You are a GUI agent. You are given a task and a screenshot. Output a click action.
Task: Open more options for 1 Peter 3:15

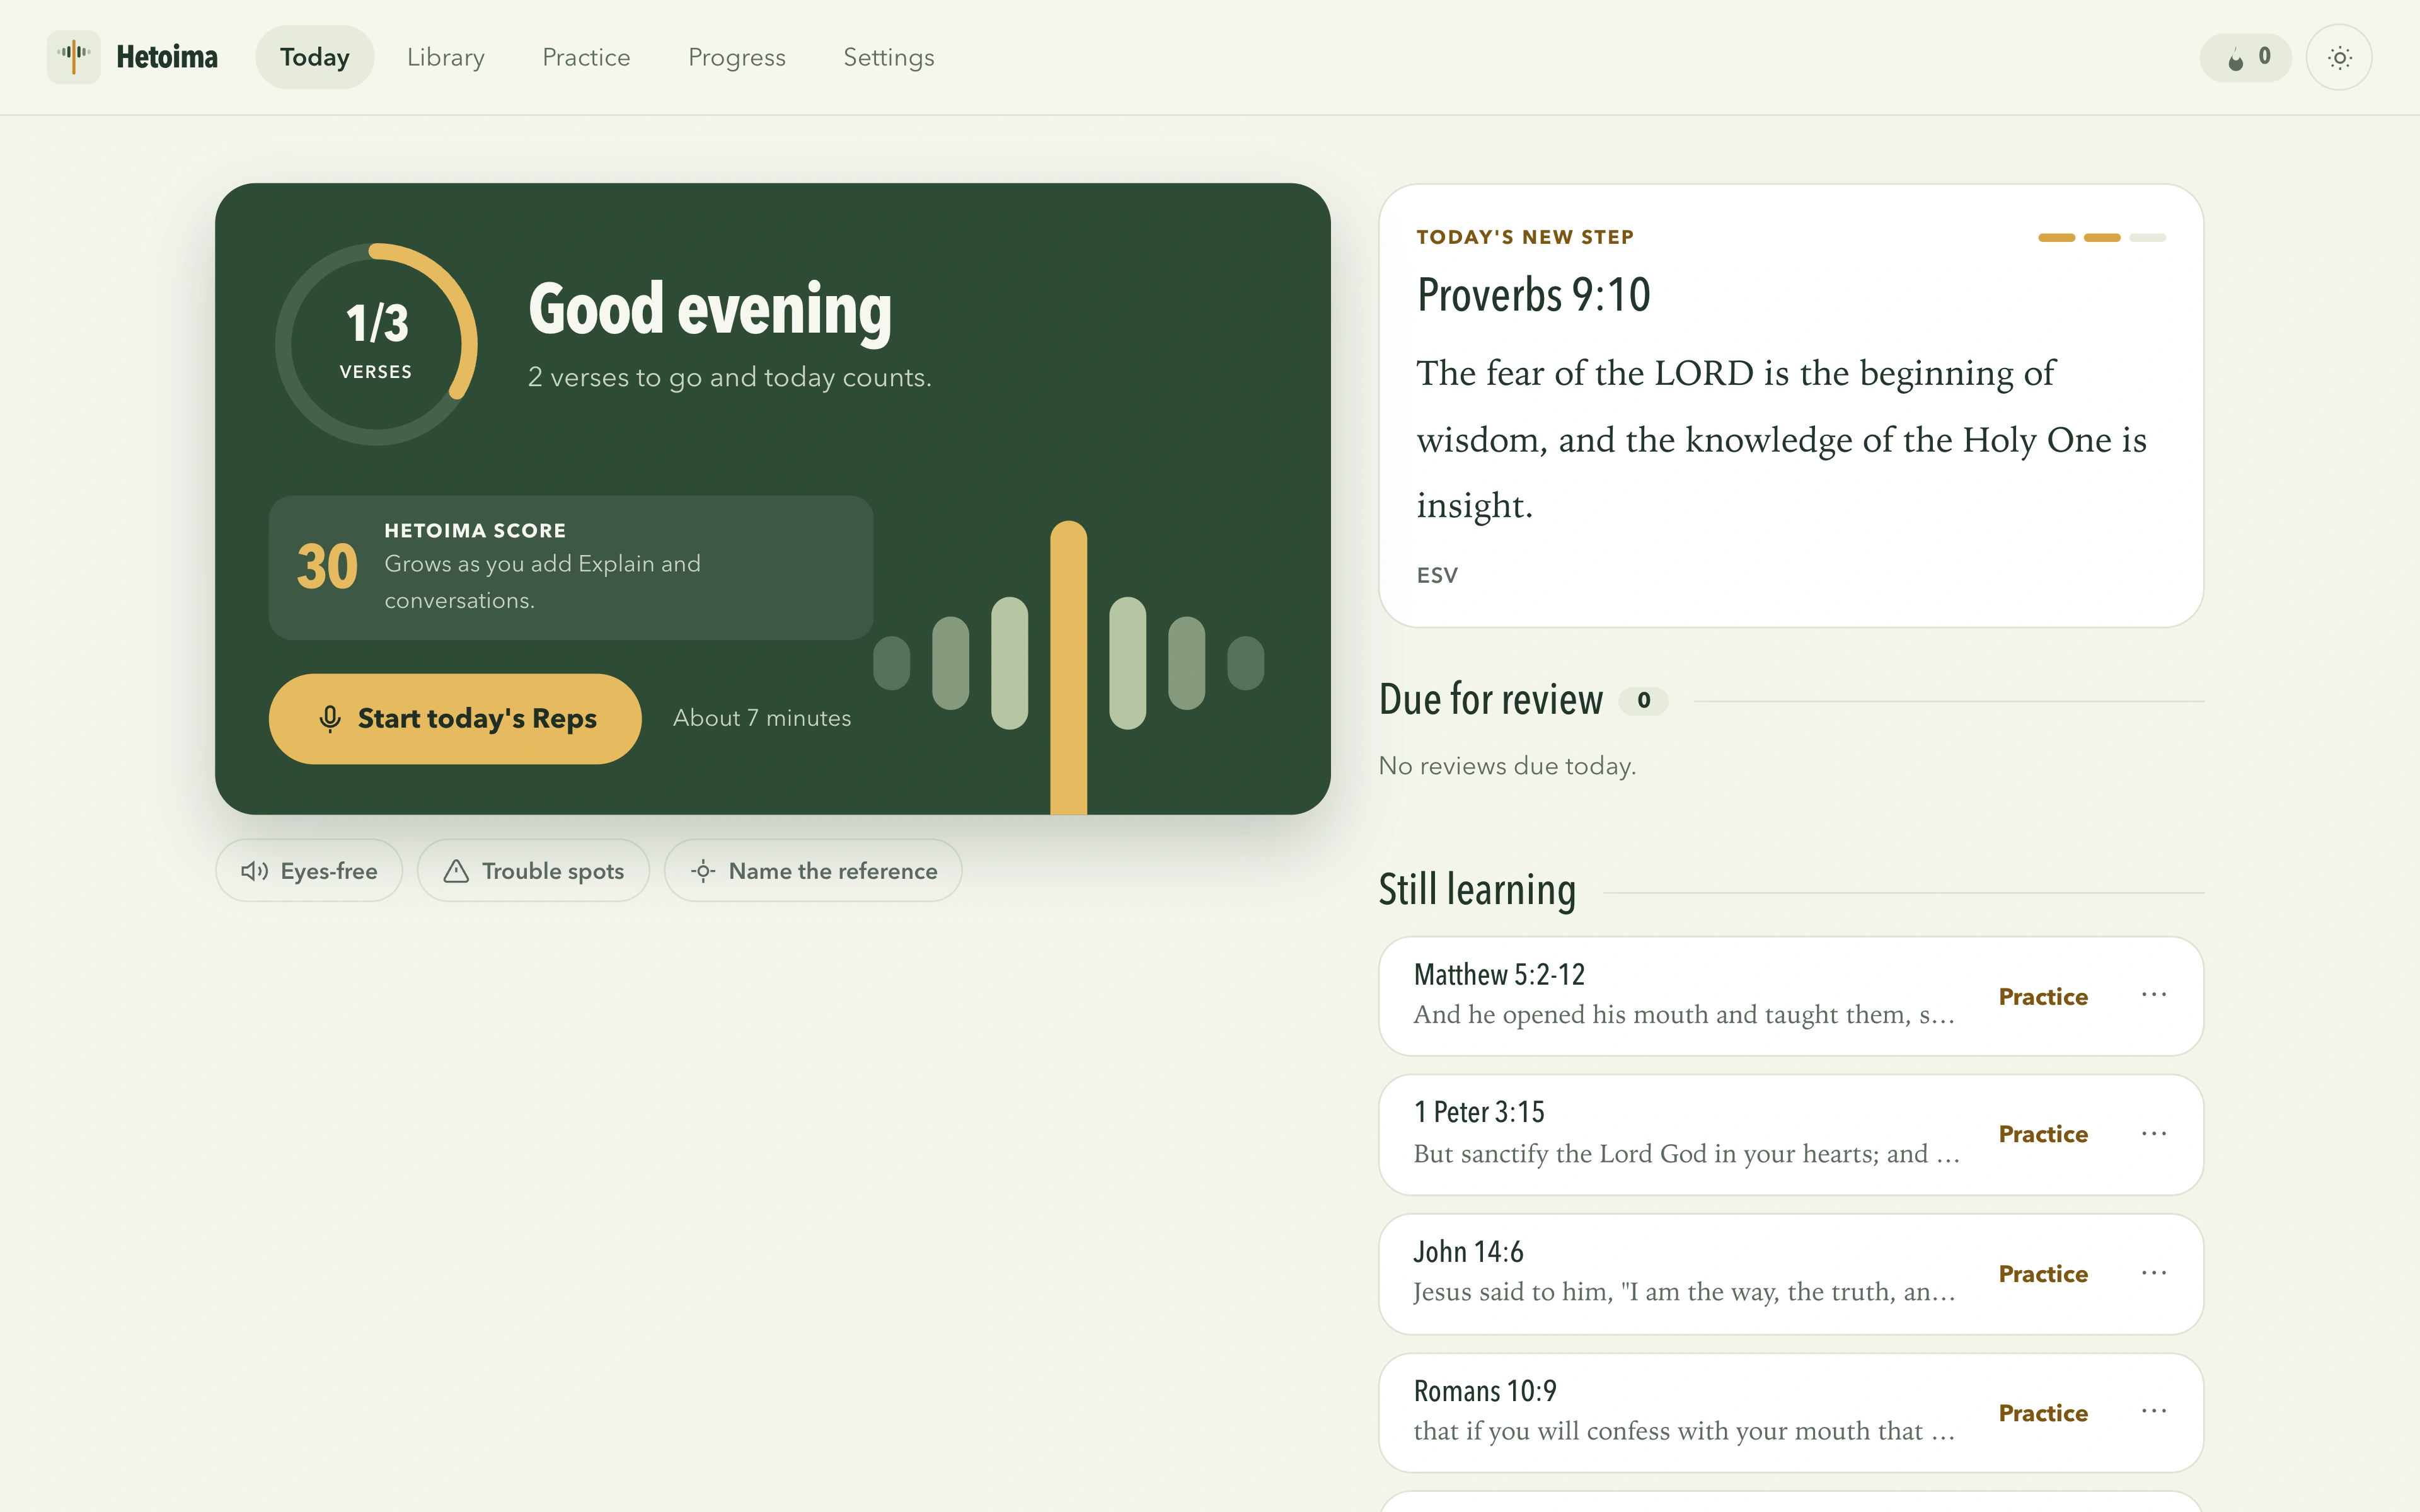(x=2154, y=1134)
